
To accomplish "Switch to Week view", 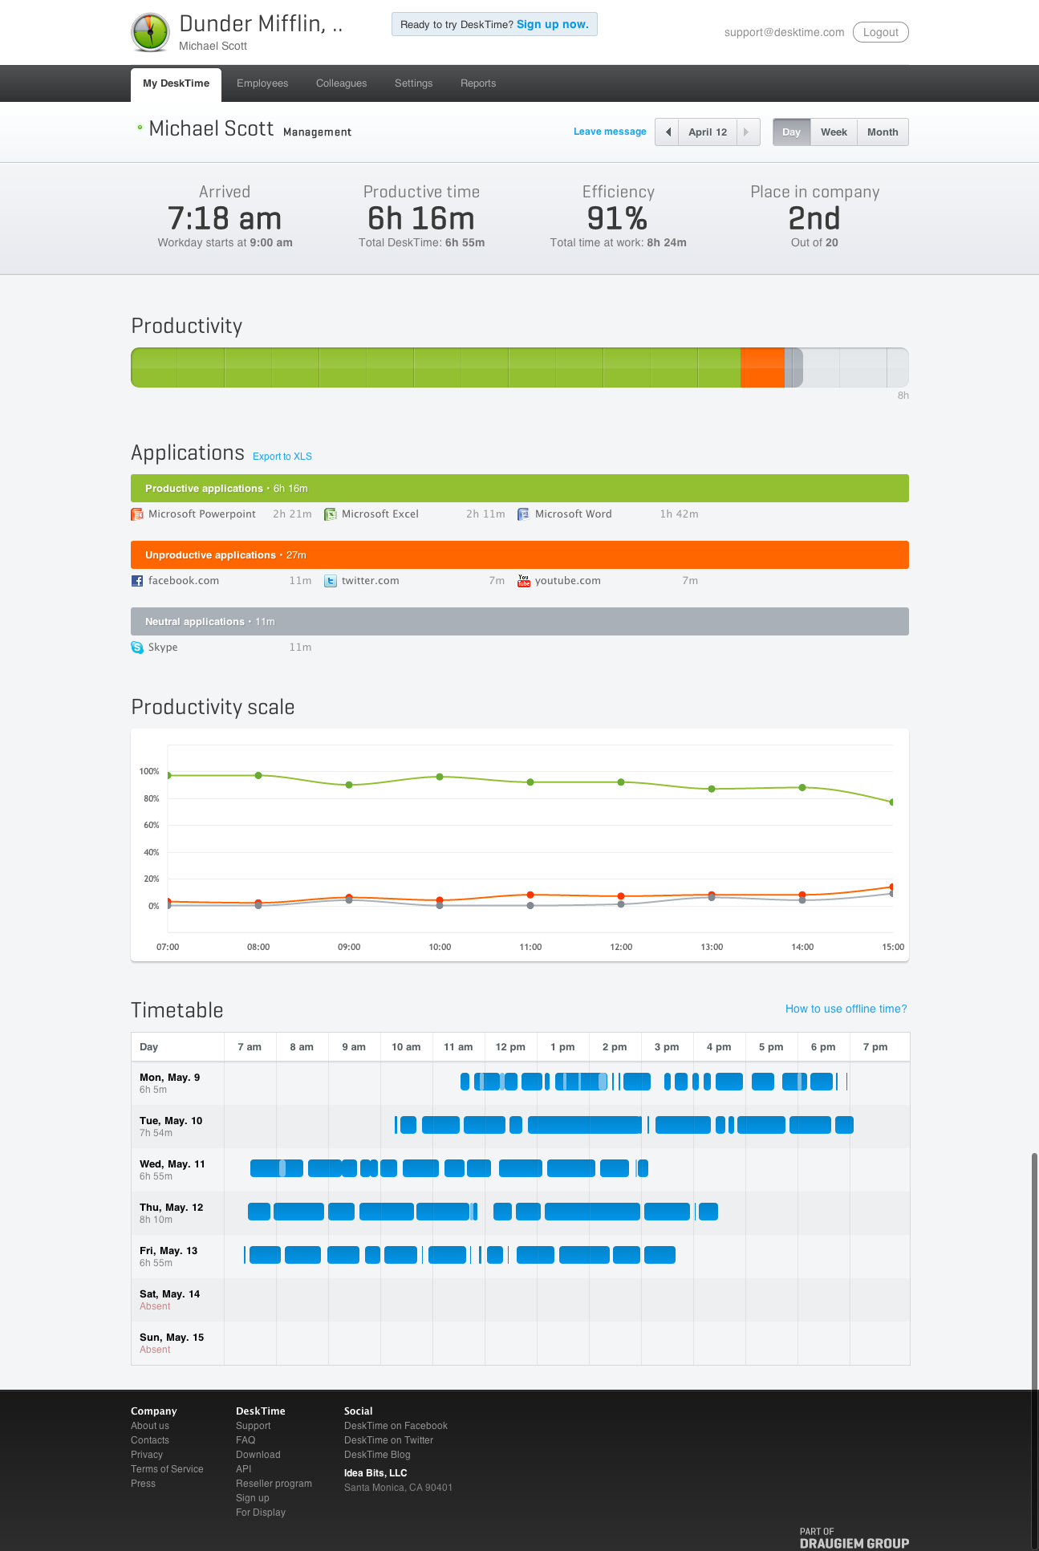I will 834,132.
